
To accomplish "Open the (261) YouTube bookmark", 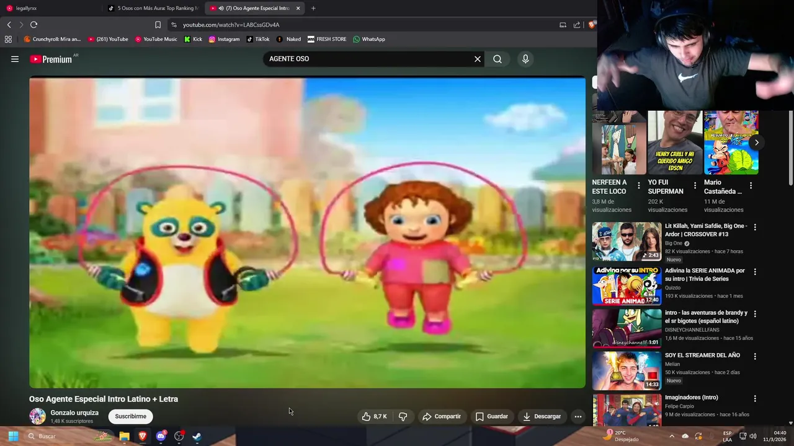I will 108,39.
